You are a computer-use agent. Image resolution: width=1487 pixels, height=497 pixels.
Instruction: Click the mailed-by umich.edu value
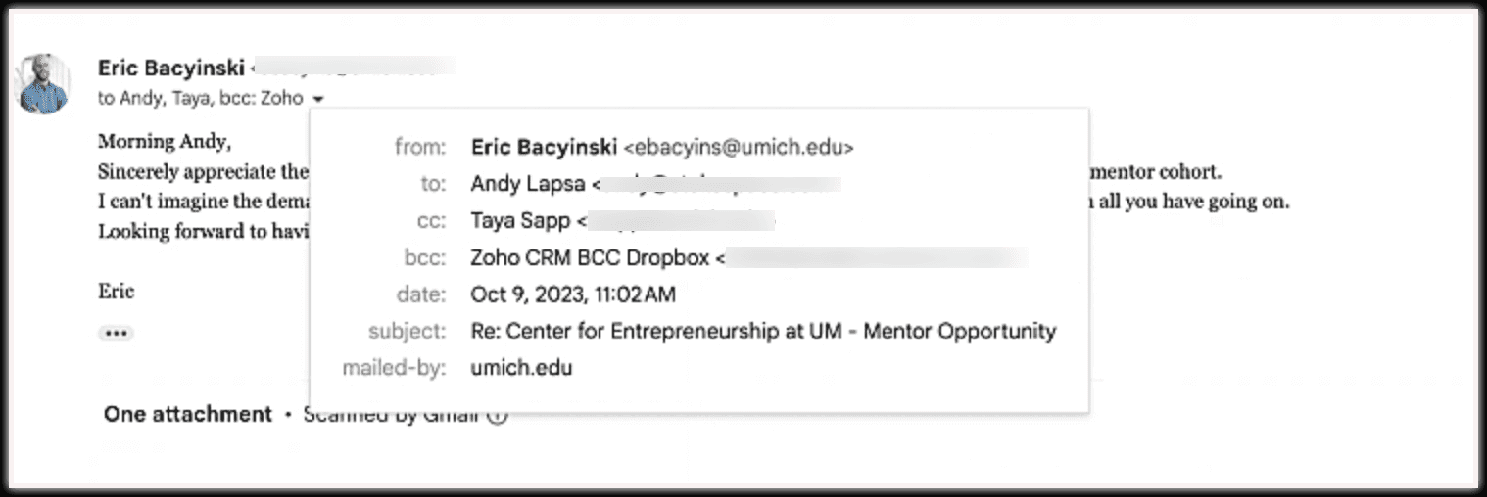point(521,368)
